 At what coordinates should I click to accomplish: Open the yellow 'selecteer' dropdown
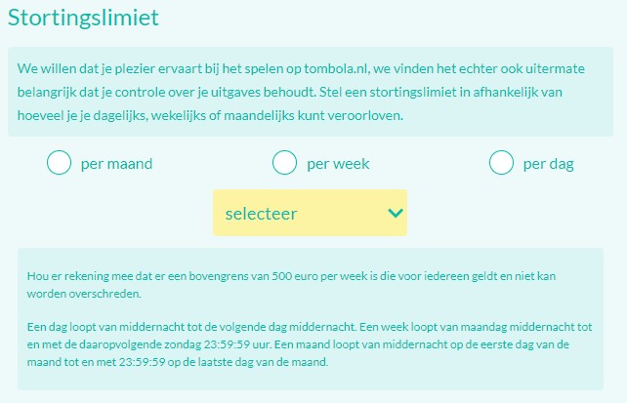[310, 213]
